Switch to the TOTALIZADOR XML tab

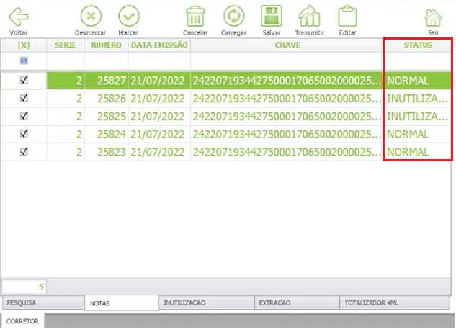pyautogui.click(x=394, y=302)
